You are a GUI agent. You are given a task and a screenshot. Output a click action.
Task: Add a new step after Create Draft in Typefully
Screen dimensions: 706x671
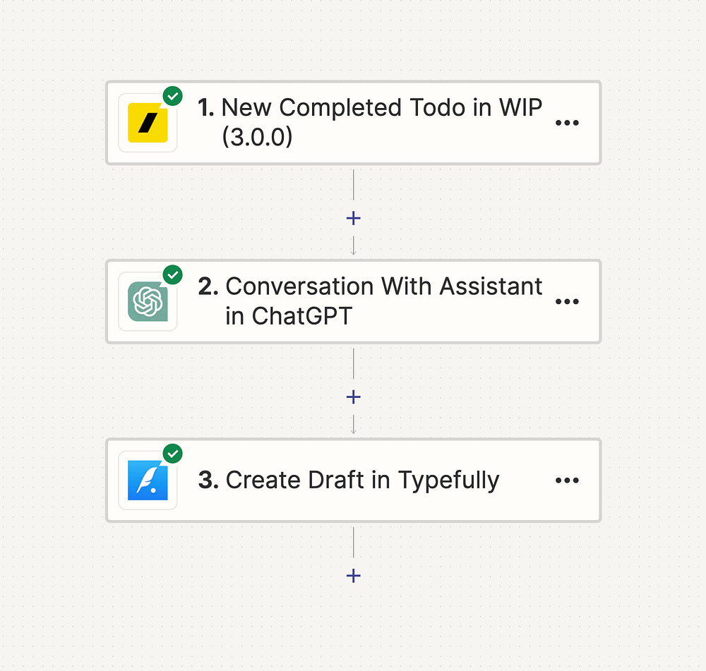click(x=354, y=576)
